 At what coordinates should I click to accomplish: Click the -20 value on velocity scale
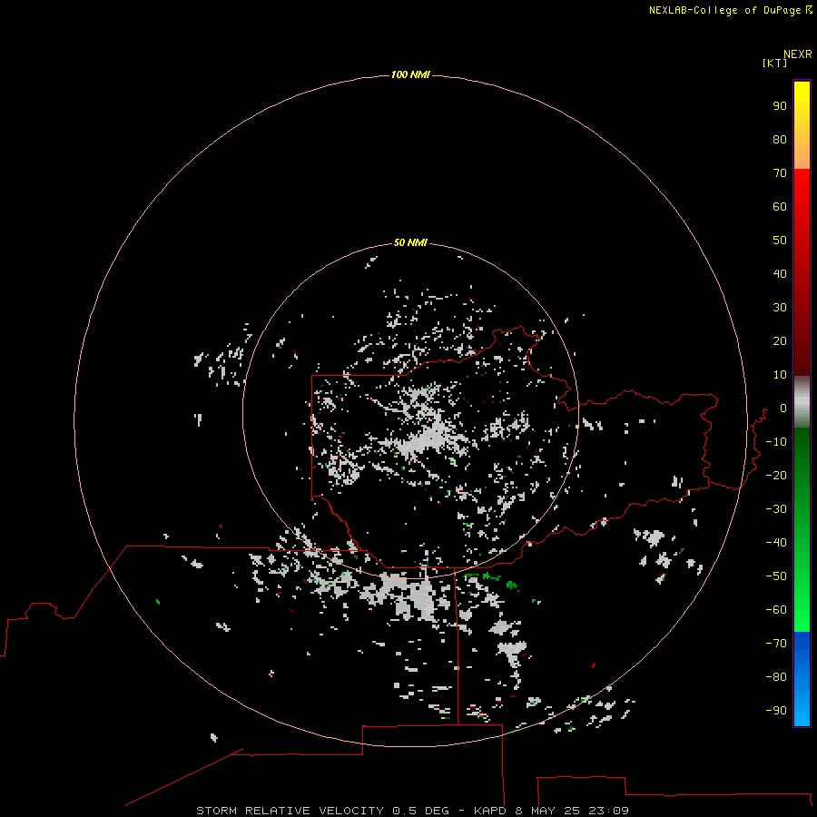click(x=776, y=475)
